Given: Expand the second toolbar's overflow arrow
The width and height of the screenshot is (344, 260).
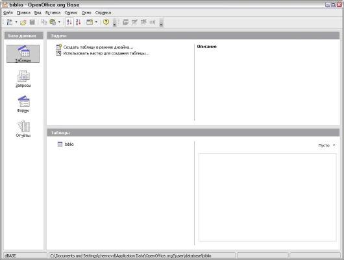Looking at the screenshot, I should tap(161, 23).
